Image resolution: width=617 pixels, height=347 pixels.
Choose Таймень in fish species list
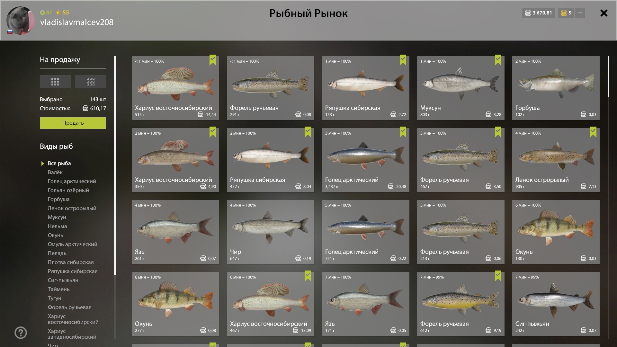pyautogui.click(x=58, y=289)
